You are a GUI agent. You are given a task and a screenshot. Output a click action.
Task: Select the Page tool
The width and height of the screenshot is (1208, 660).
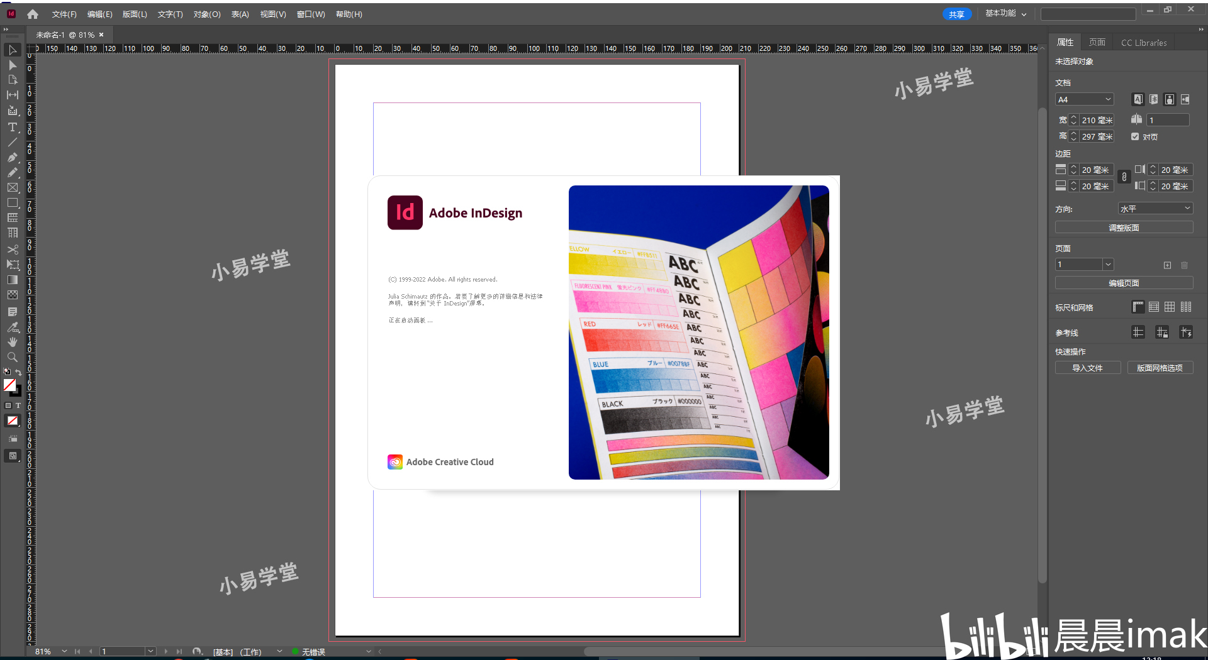click(x=12, y=80)
